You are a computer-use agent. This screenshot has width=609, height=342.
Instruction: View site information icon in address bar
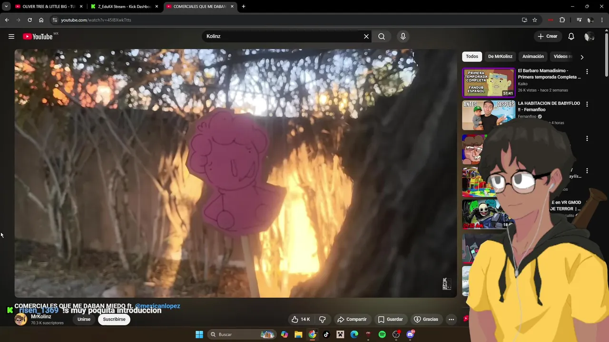coord(55,20)
